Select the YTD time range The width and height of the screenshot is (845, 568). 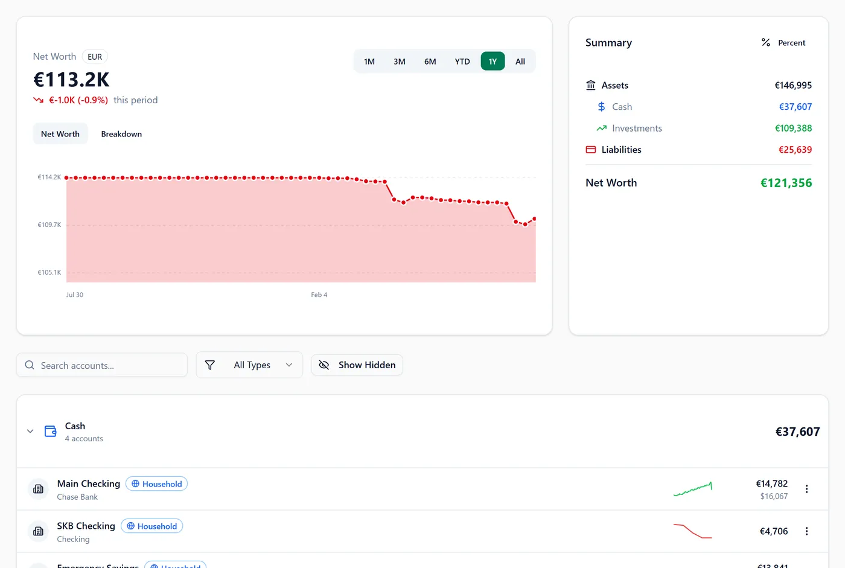pos(462,62)
